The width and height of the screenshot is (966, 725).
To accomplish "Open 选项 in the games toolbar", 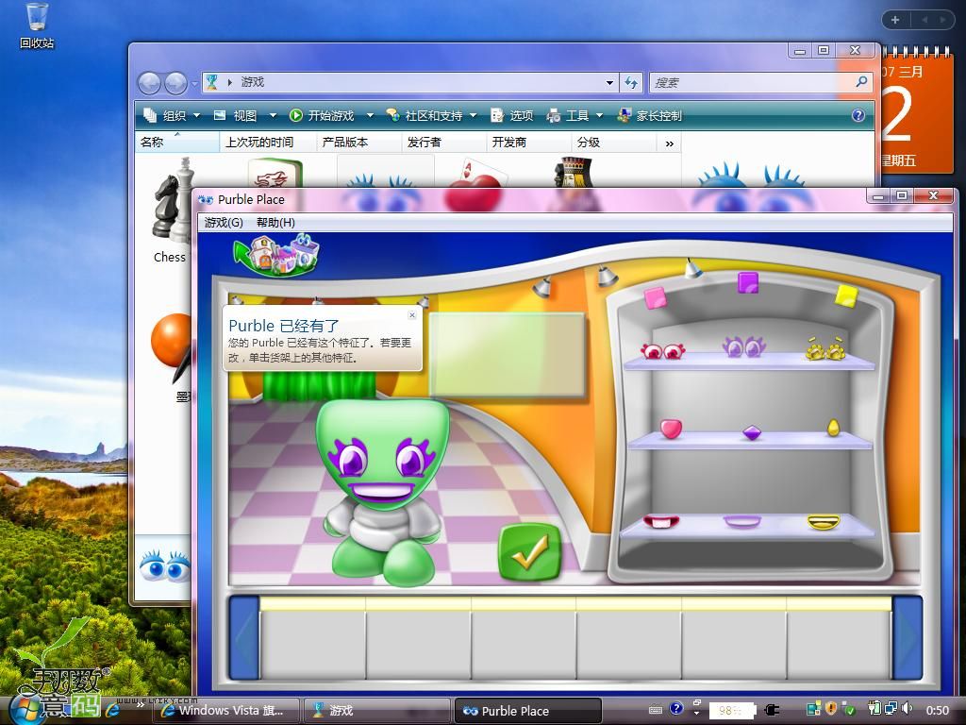I will pyautogui.click(x=512, y=115).
